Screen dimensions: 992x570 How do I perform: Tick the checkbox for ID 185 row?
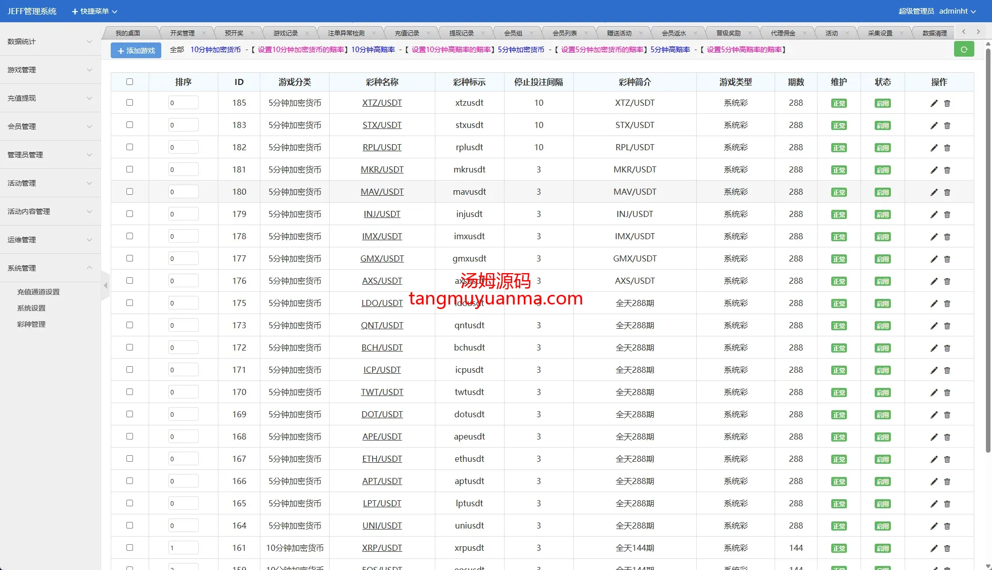pyautogui.click(x=129, y=103)
